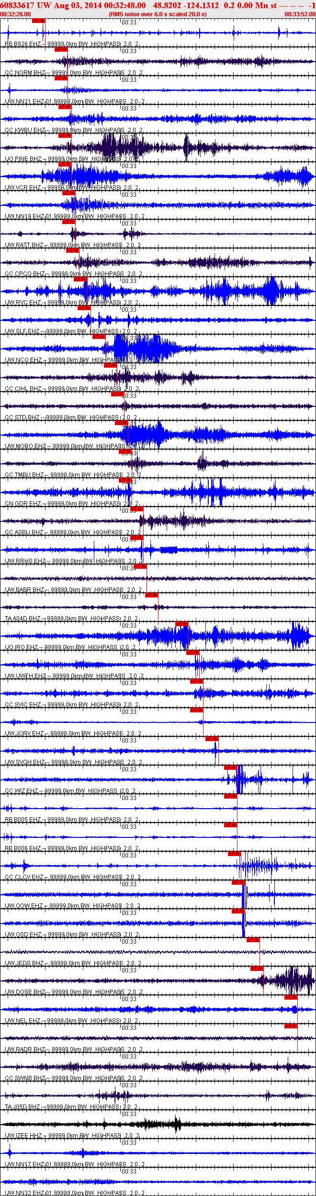Select the UW MORO EHZ station label
The width and height of the screenshot is (316, 1196).
pos(74,446)
